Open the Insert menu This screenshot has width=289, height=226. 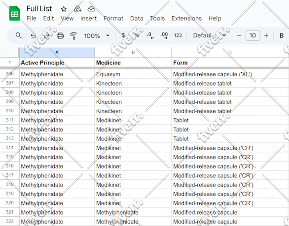pyautogui.click(x=88, y=18)
